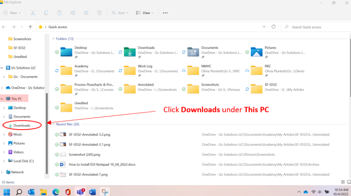Click the Paste clipboard icon
The image size is (351, 196).
(x=59, y=13)
